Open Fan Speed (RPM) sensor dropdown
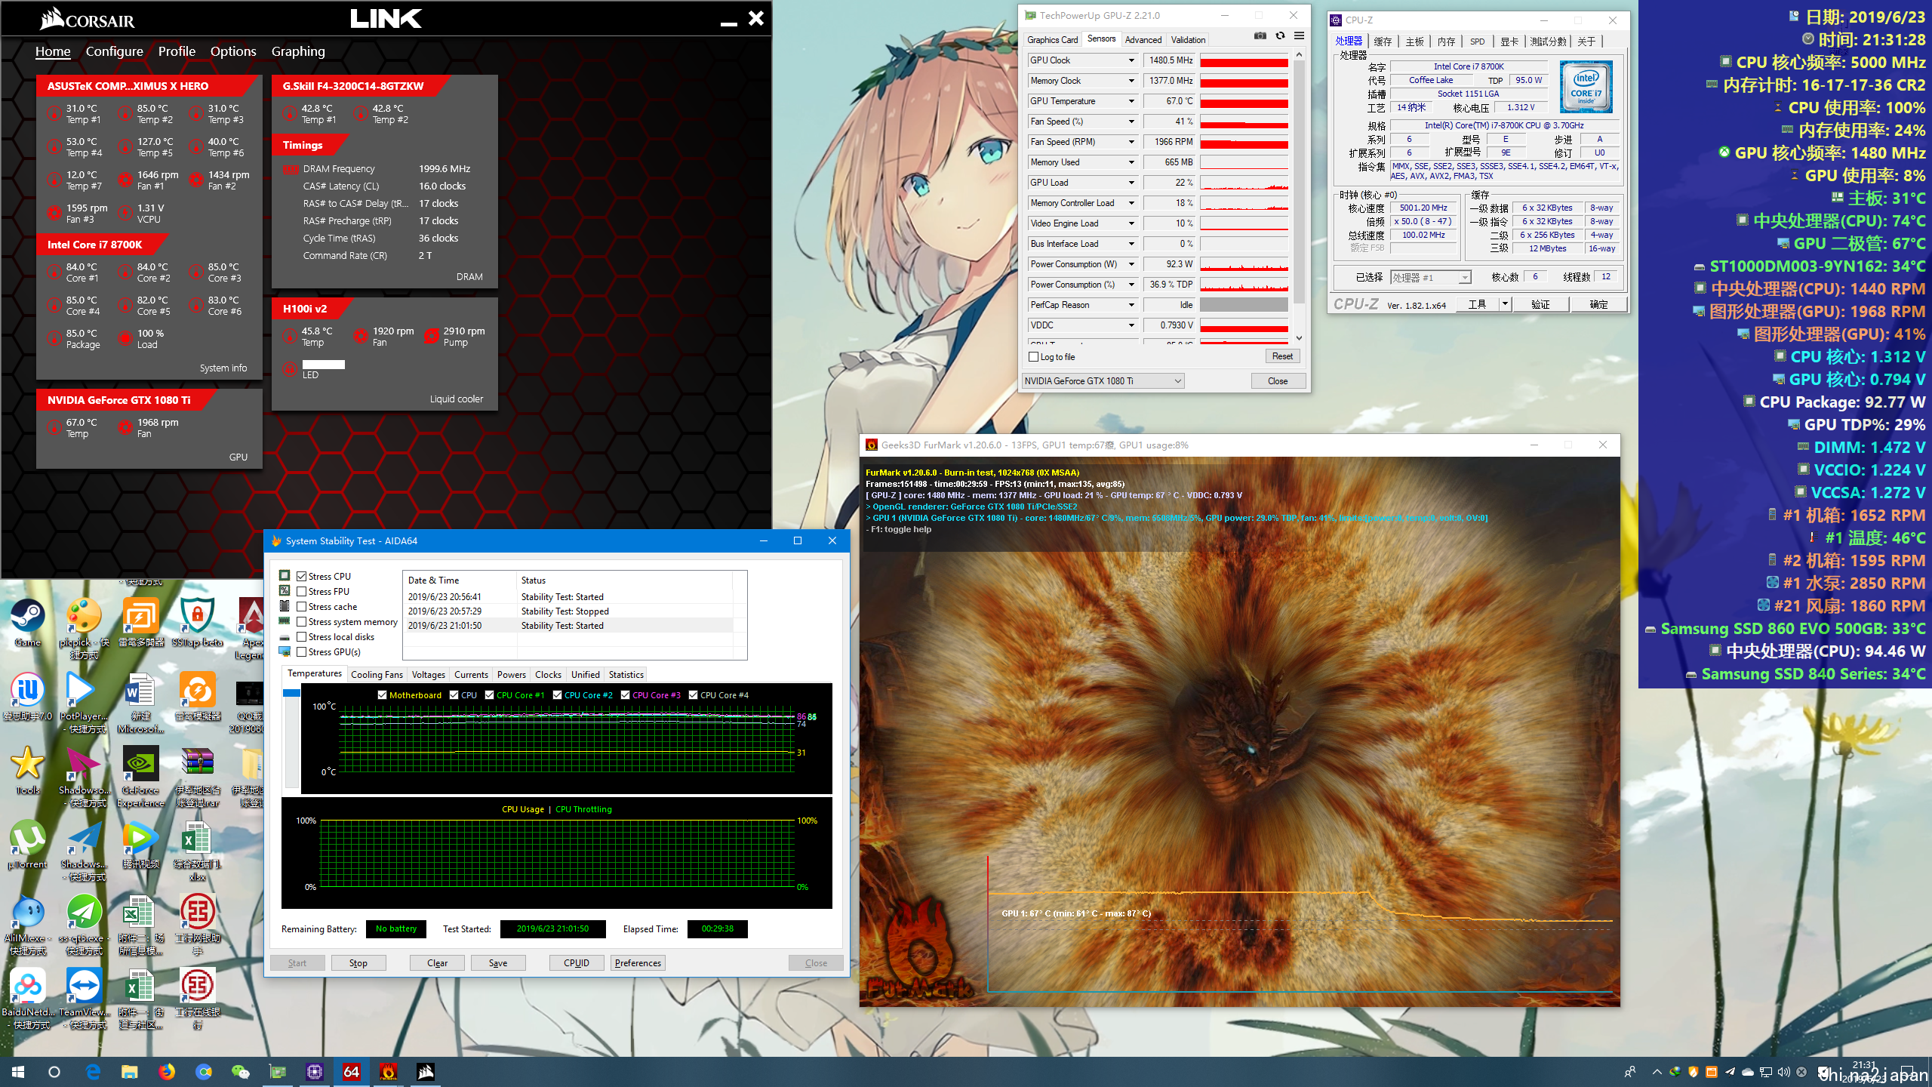This screenshot has width=1932, height=1087. pyautogui.click(x=1131, y=142)
